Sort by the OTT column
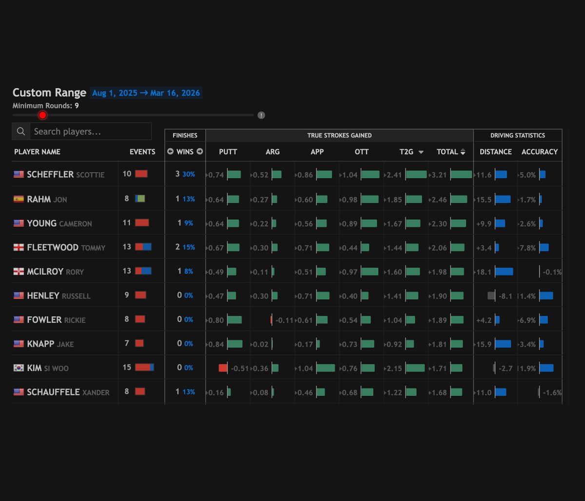Image resolution: width=585 pixels, height=501 pixels. (362, 152)
